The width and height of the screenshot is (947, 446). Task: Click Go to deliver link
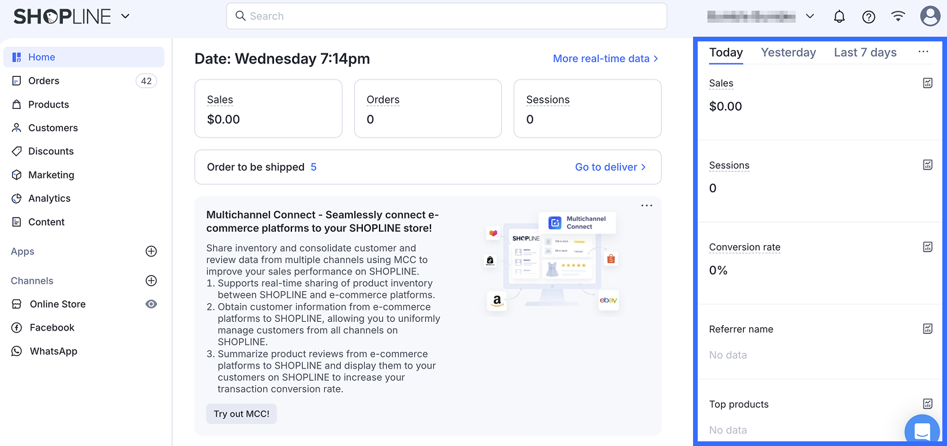point(610,167)
